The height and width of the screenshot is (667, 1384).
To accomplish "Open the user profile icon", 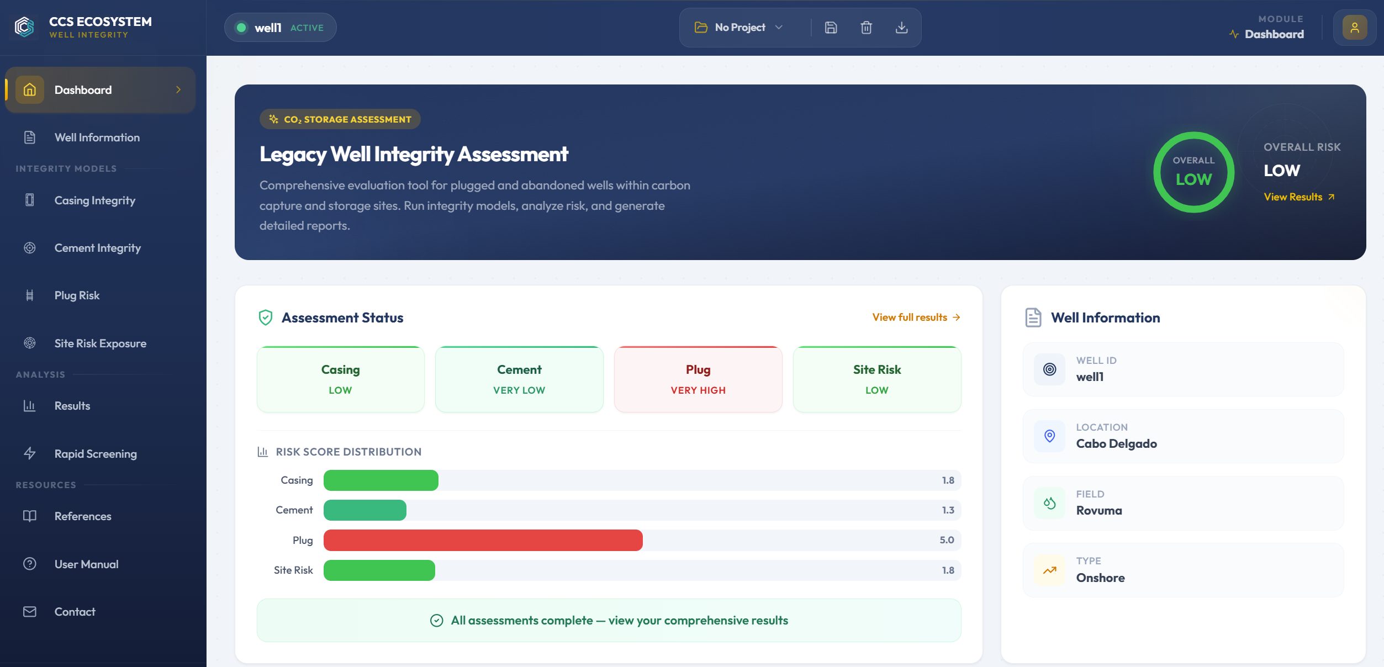I will (1354, 27).
